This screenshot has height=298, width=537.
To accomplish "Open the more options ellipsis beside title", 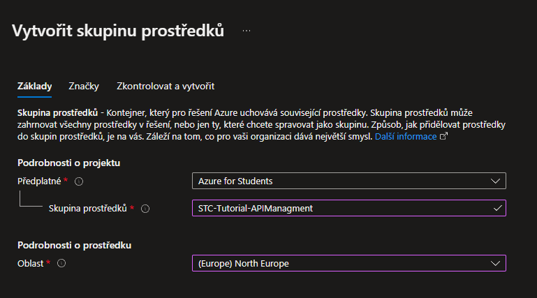I will [x=247, y=31].
